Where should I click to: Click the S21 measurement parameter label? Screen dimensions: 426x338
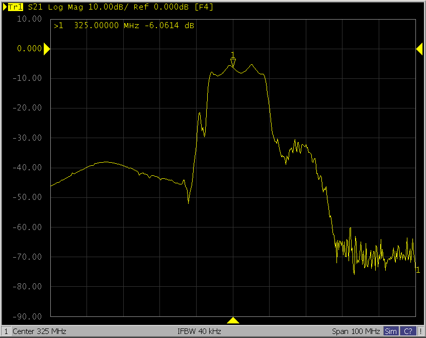click(x=35, y=7)
